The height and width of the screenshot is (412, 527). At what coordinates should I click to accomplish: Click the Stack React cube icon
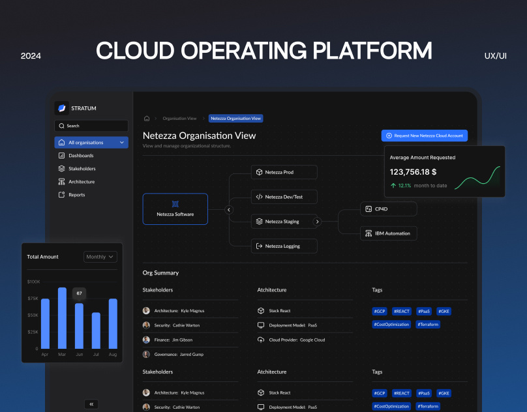point(261,310)
